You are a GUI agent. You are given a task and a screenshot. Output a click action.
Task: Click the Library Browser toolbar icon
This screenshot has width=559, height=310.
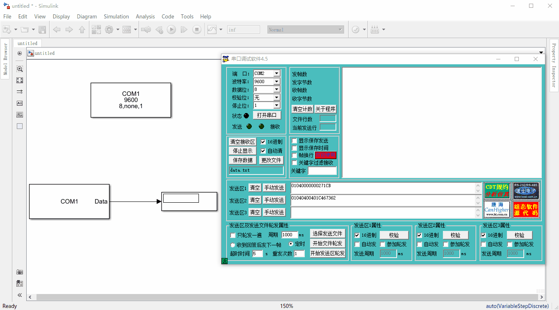(x=96, y=29)
